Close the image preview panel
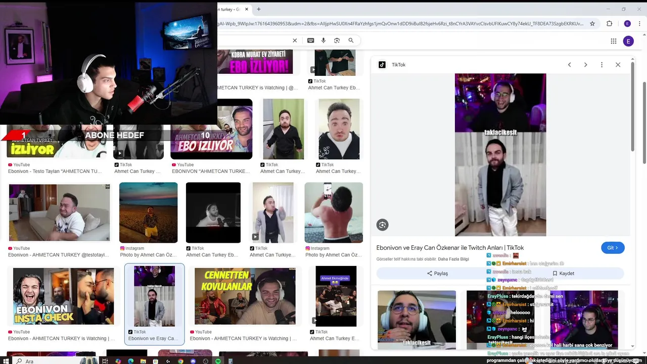The image size is (647, 364). [x=618, y=65]
